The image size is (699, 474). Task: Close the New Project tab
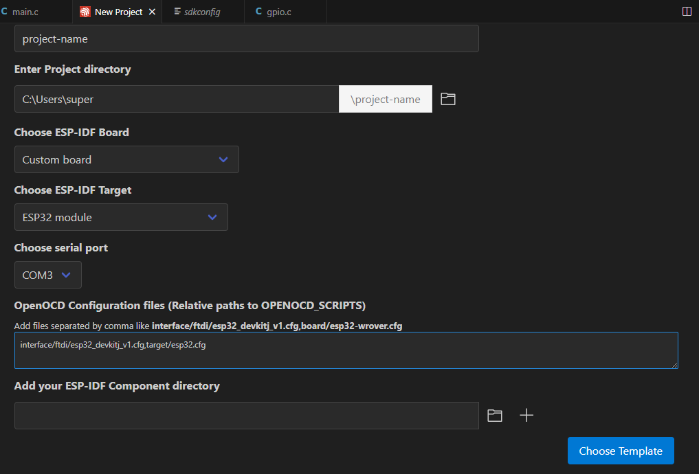152,12
